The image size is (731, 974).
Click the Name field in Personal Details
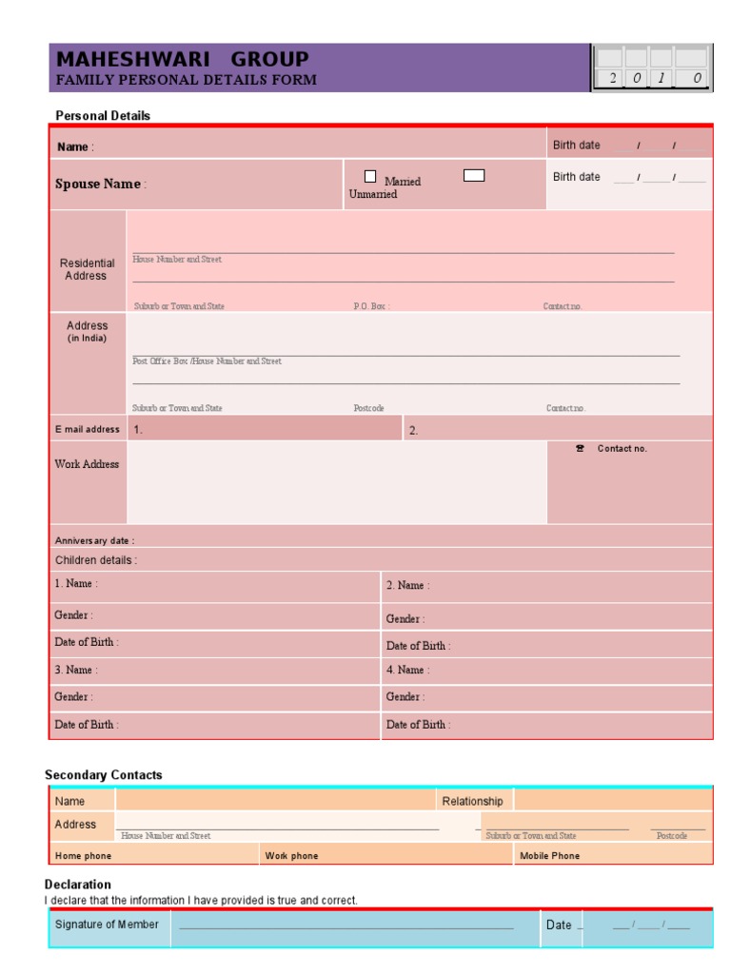[298, 144]
